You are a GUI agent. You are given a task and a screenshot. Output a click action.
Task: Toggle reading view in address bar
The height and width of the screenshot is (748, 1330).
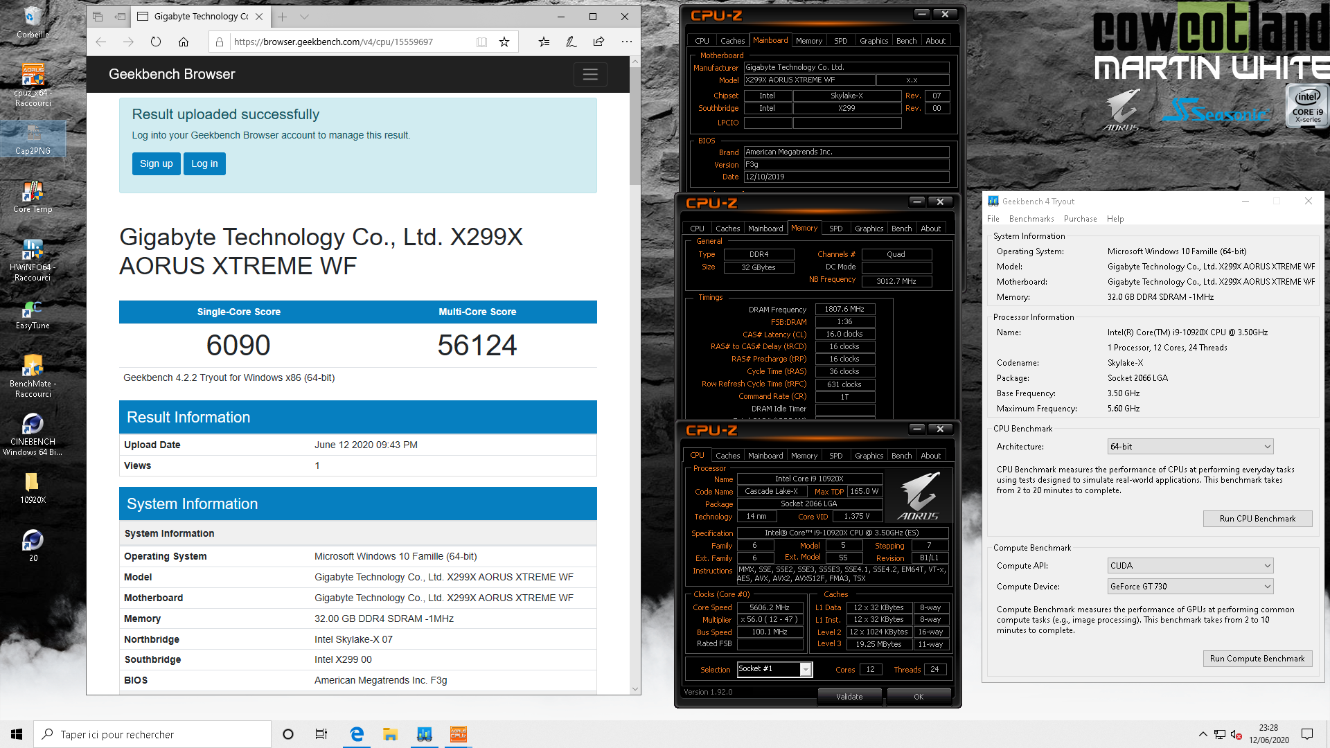pyautogui.click(x=481, y=42)
